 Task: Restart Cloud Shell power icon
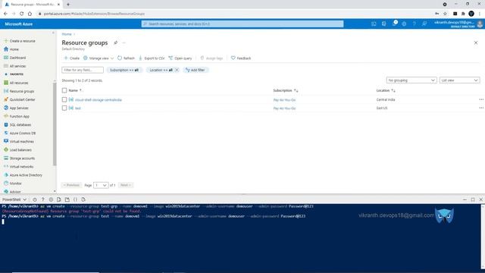[35, 199]
